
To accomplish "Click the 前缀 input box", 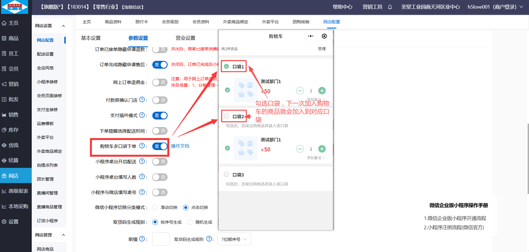I will [161, 239].
